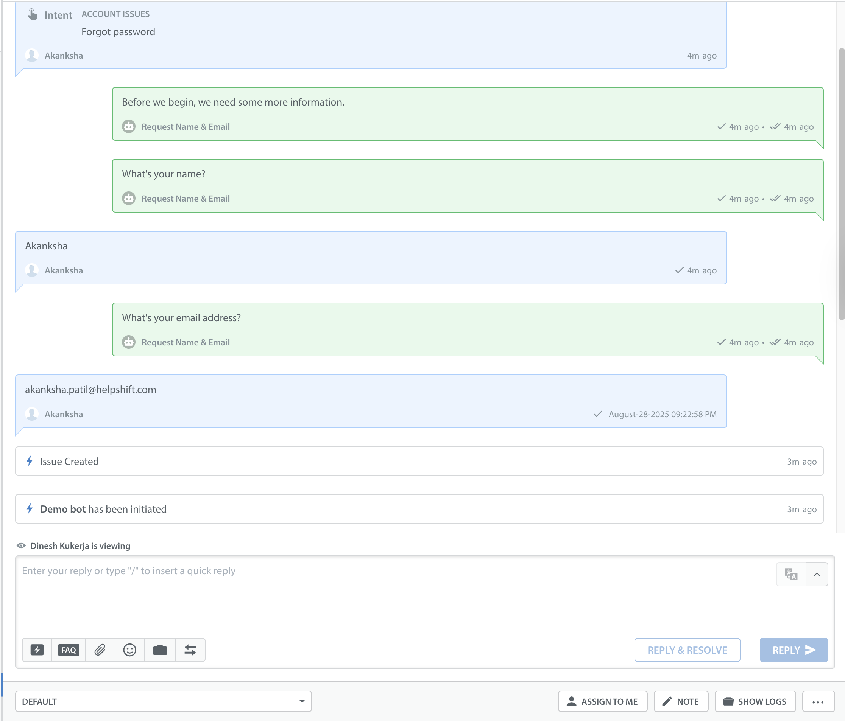The width and height of the screenshot is (845, 721).
Task: Click Show Logs button
Action: 755,701
